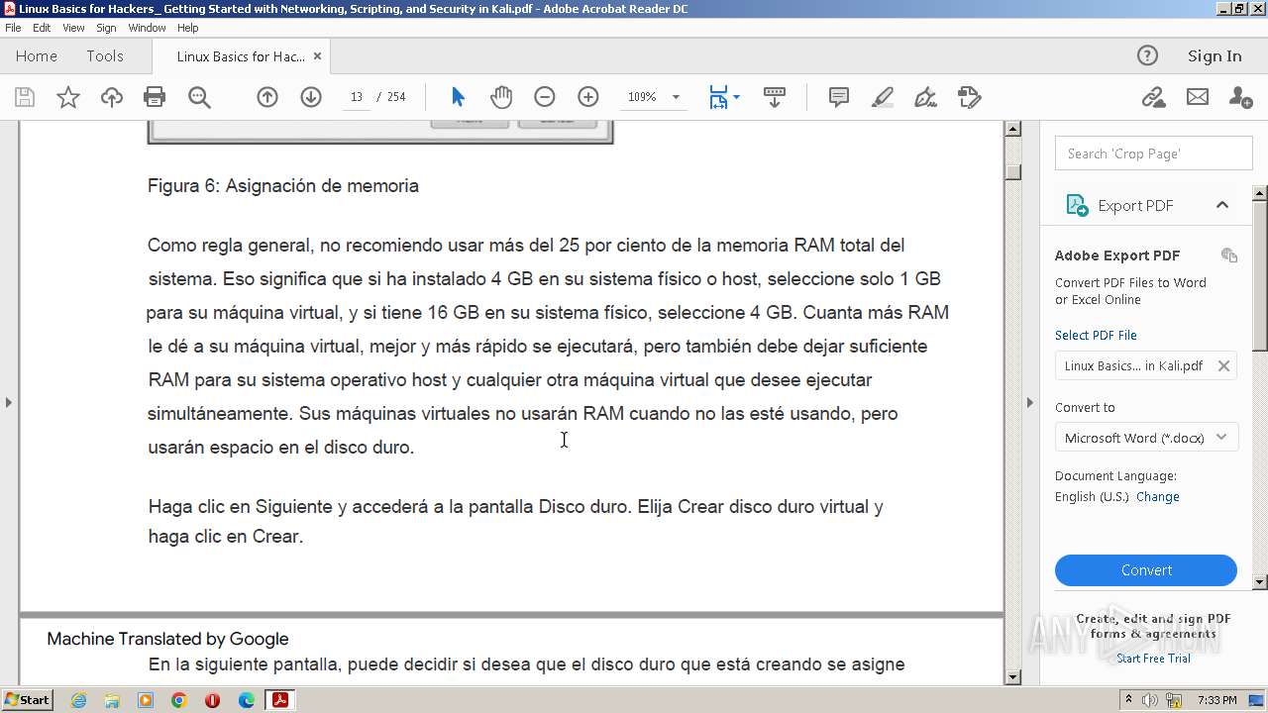Click the document scrollbar up arrow

[1012, 129]
